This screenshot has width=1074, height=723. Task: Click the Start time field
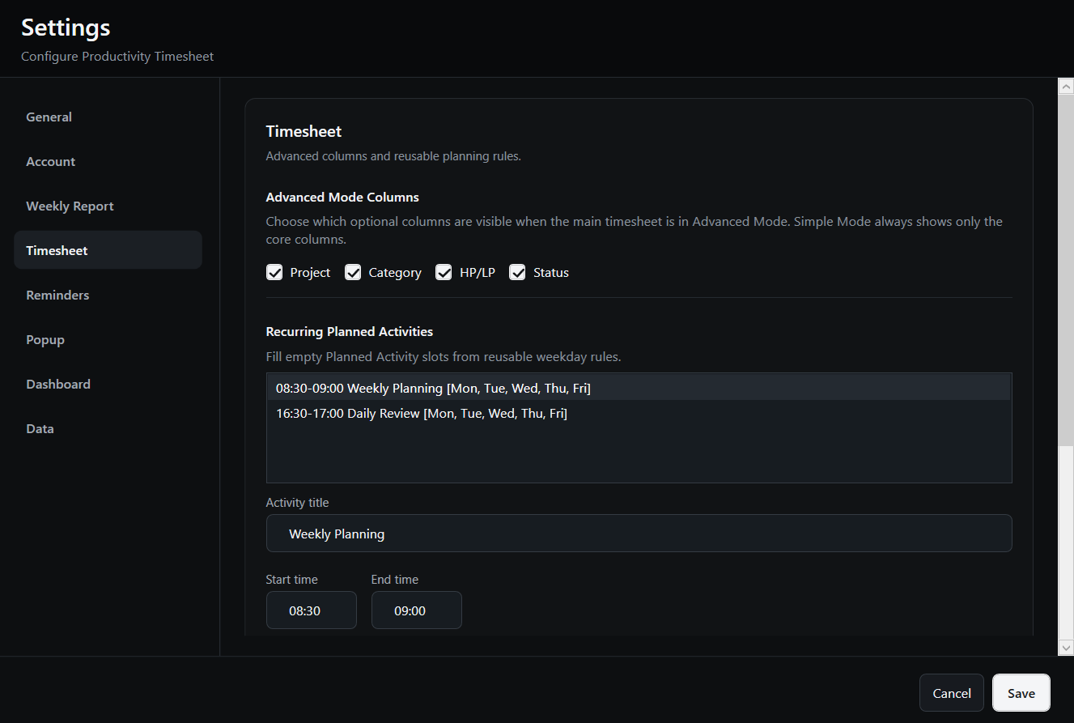point(311,610)
